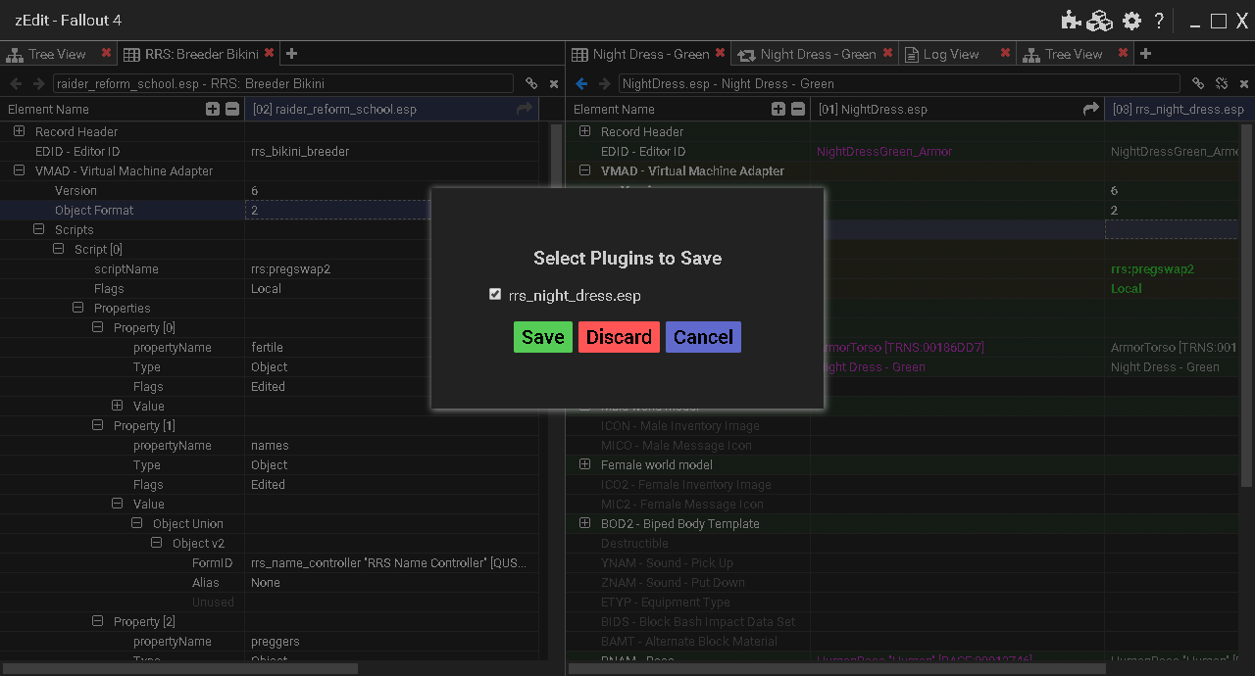The height and width of the screenshot is (676, 1255).
Task: Expand Record Header in left pane
Action: point(19,131)
